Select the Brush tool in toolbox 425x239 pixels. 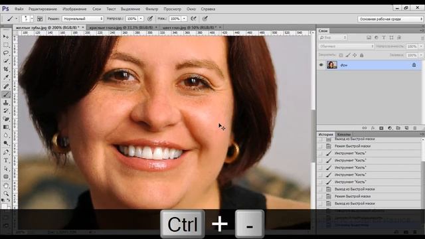pos(6,94)
